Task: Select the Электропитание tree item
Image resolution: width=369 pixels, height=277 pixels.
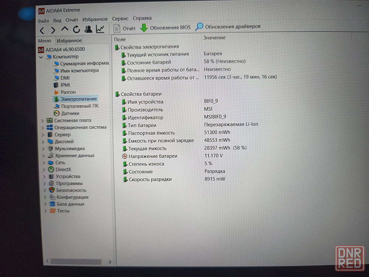Action: 76,99
